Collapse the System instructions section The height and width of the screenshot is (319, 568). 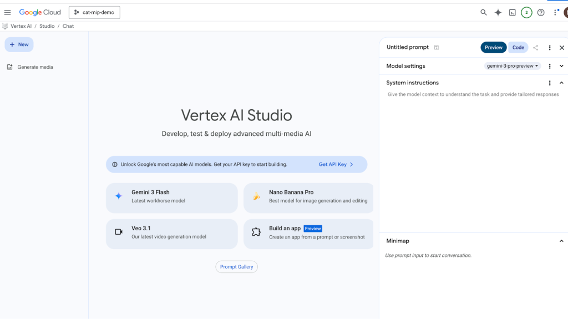click(x=561, y=83)
